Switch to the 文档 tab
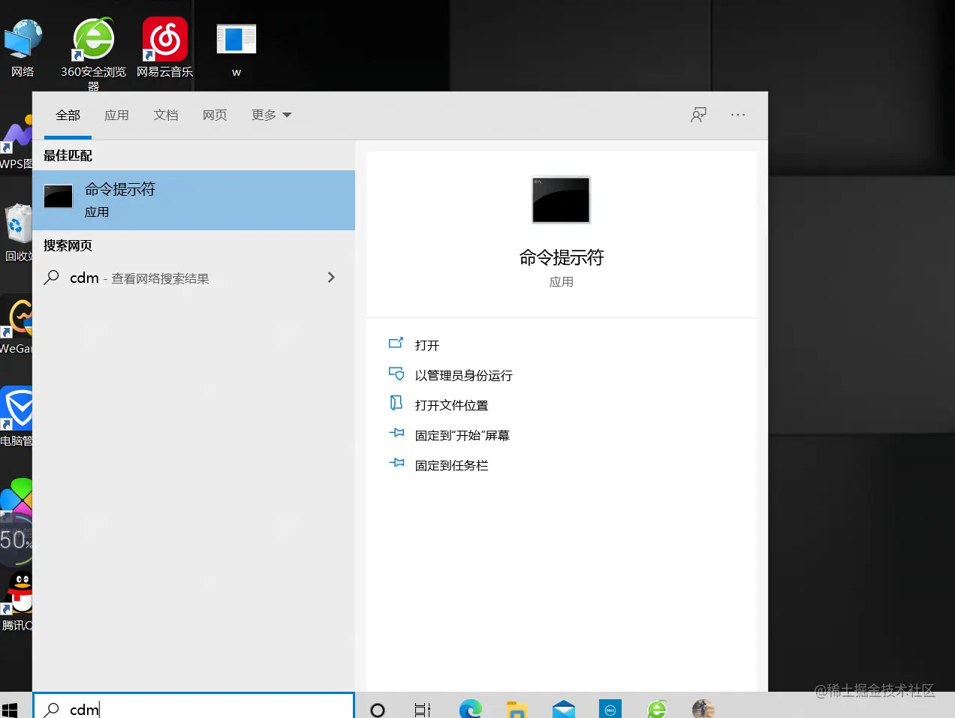This screenshot has width=955, height=718. pyautogui.click(x=166, y=115)
